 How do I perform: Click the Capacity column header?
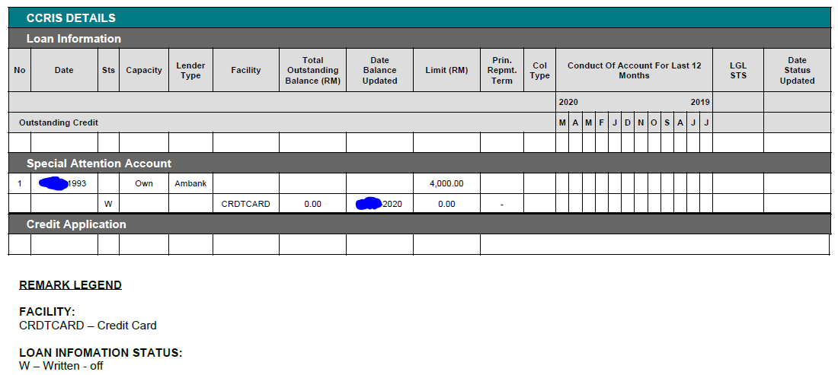pos(144,71)
